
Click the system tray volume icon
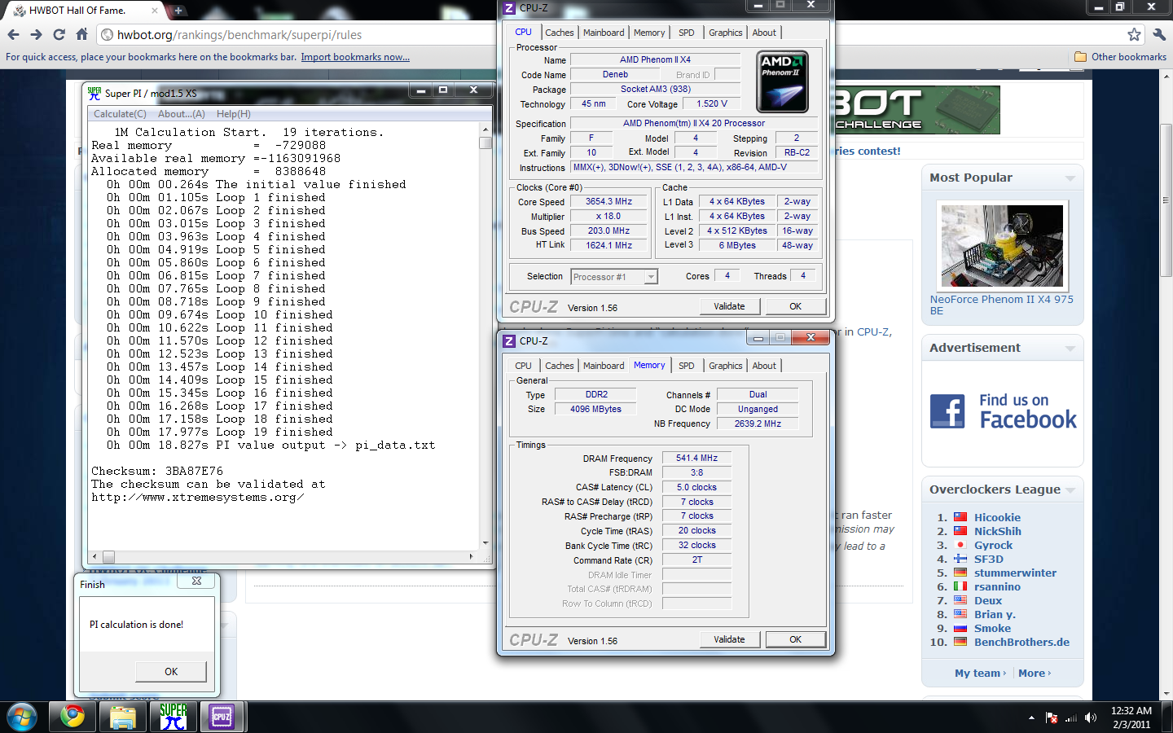pyautogui.click(x=1091, y=718)
